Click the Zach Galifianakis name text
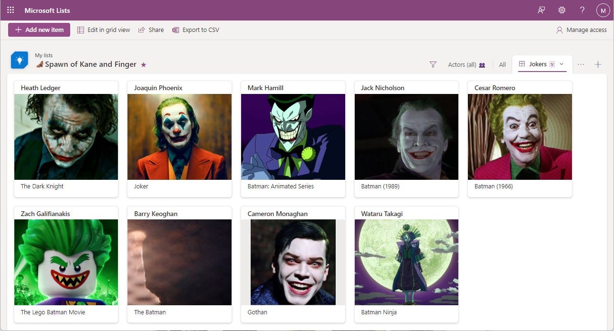This screenshot has width=614, height=331. pos(45,214)
